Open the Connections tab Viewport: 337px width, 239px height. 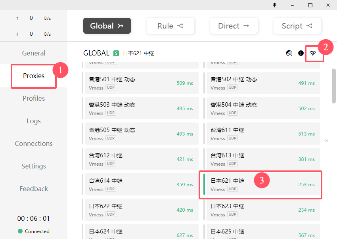click(x=34, y=143)
